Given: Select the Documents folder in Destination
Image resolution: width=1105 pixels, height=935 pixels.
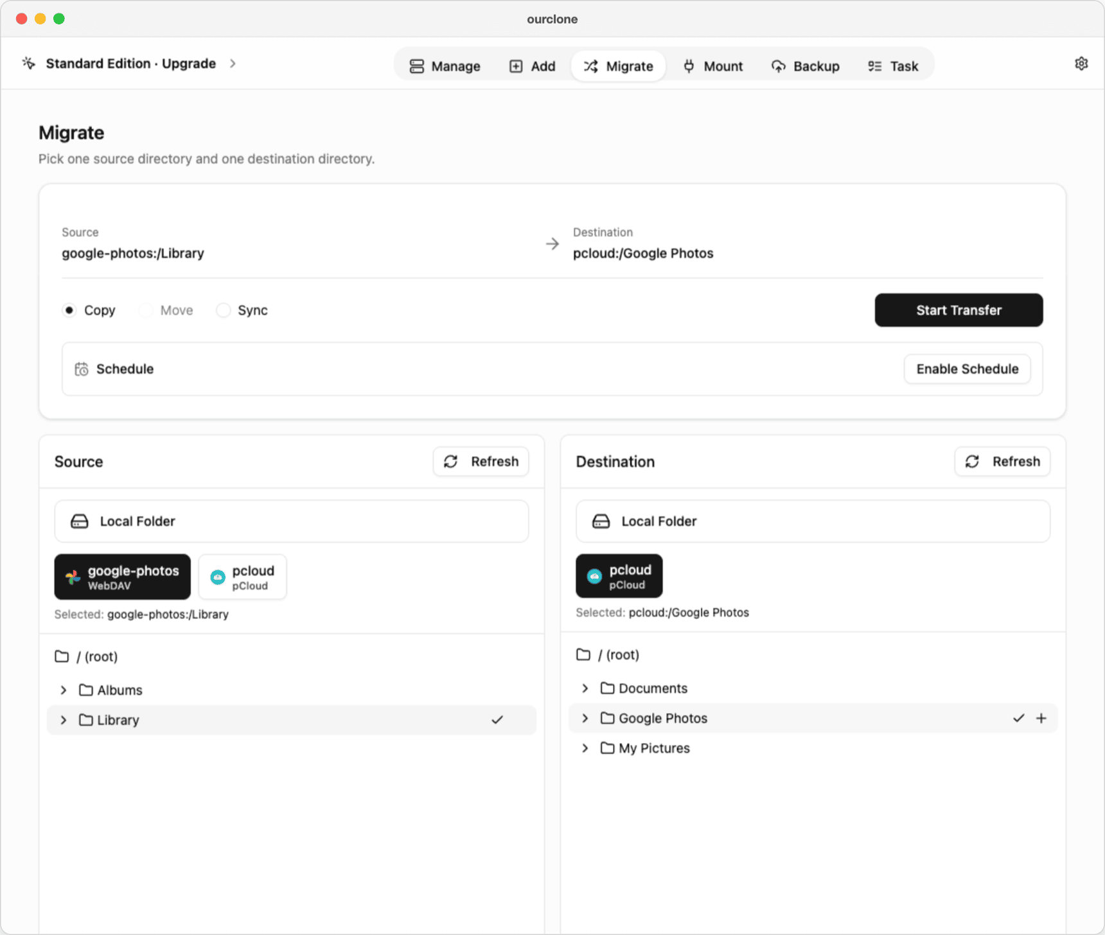Looking at the screenshot, I should tap(813, 688).
